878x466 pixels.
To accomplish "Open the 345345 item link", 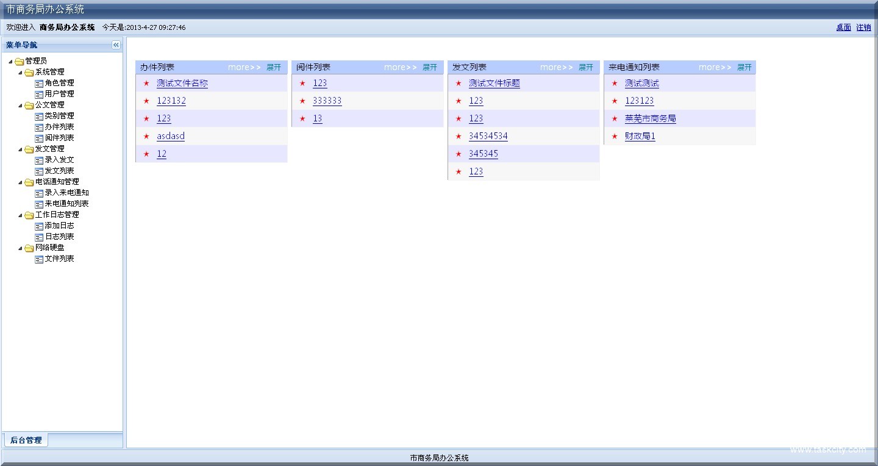I will tap(484, 154).
